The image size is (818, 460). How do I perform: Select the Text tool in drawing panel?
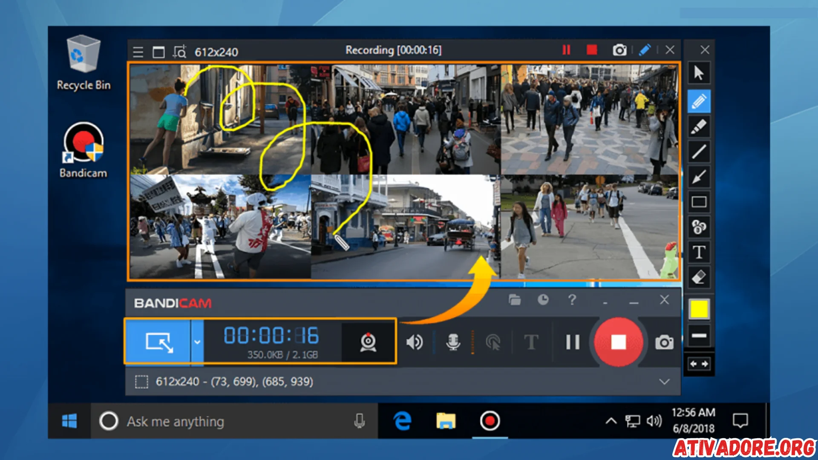699,252
